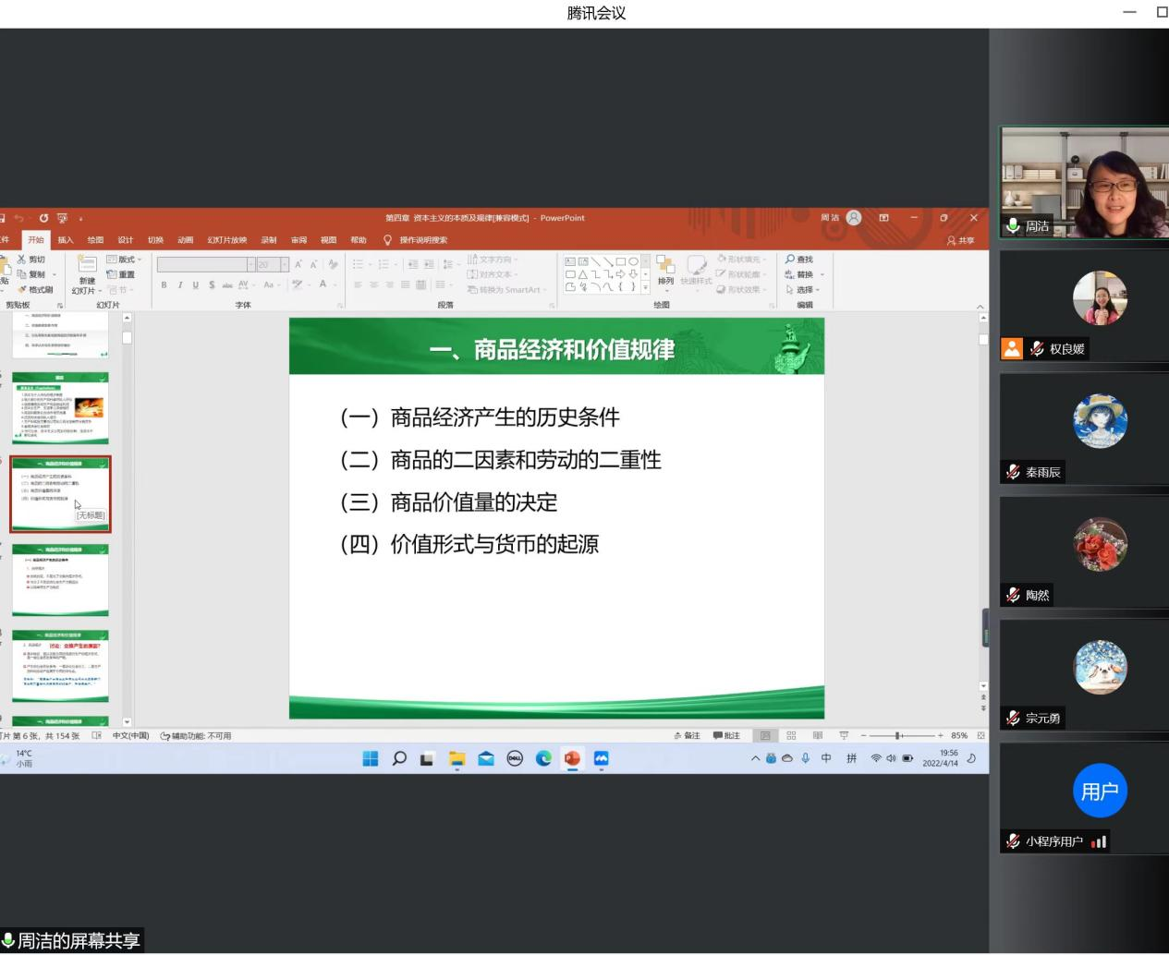Click the Share (共享) button

point(961,240)
